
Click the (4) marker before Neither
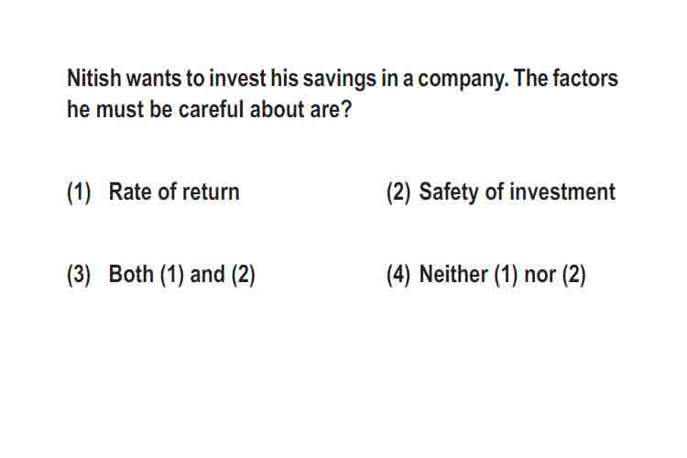point(398,275)
